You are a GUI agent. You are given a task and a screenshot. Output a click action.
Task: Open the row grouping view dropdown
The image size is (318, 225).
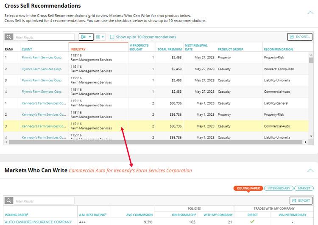pyautogui.click(x=86, y=37)
